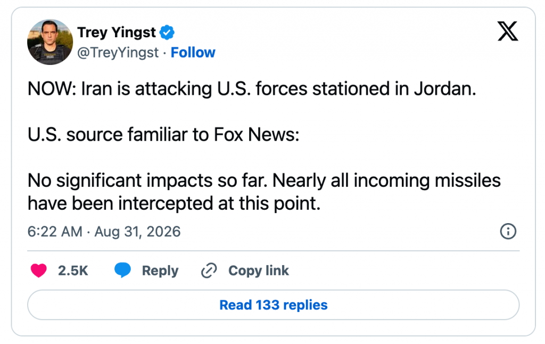The height and width of the screenshot is (344, 545).
Task: Click the blue verified badge
Action: click(x=167, y=32)
